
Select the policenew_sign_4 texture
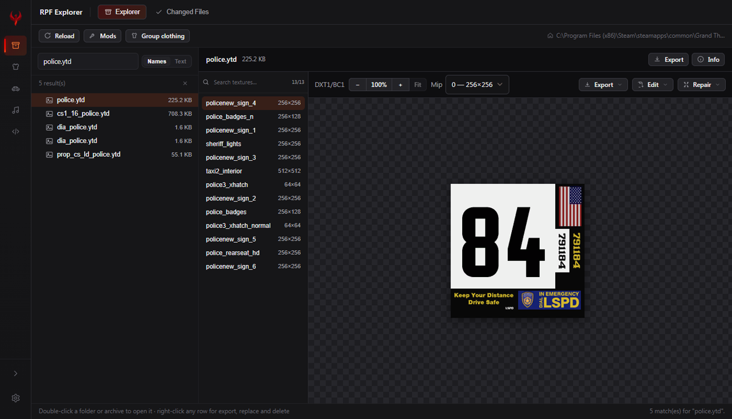(x=253, y=103)
